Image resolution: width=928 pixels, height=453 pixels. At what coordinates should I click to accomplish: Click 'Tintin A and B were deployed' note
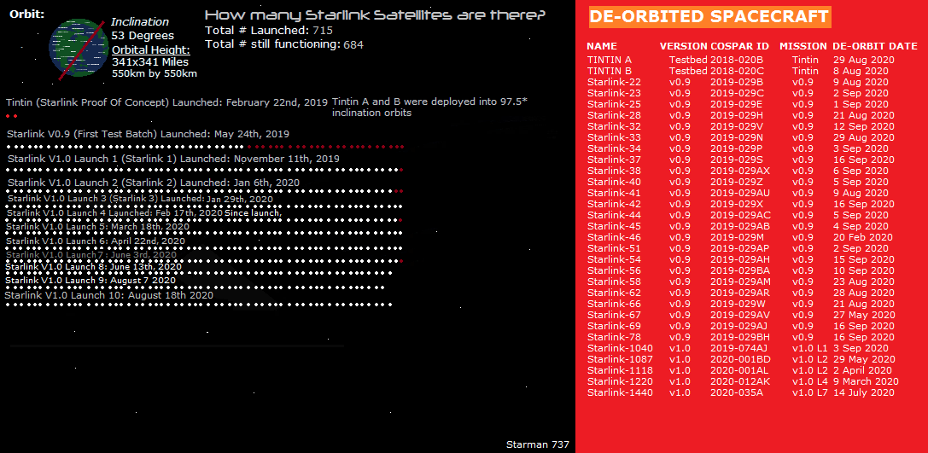click(x=429, y=107)
